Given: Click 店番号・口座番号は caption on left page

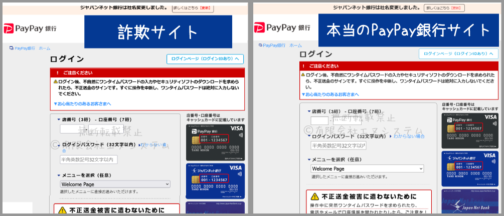Looking at the screenshot, I should pos(203,115).
